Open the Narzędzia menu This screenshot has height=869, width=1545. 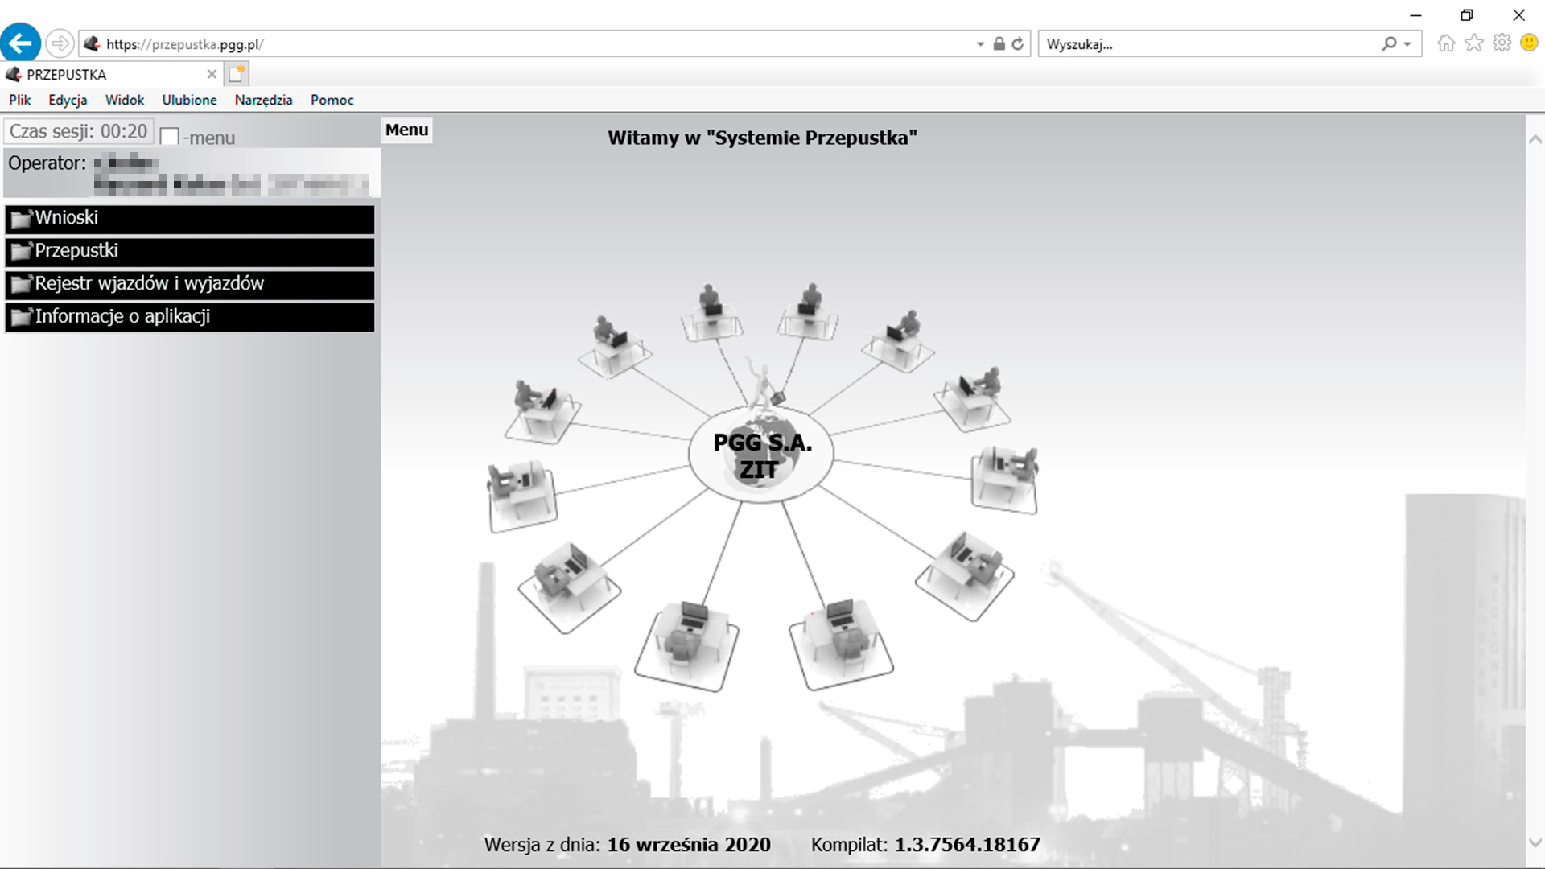pos(263,100)
